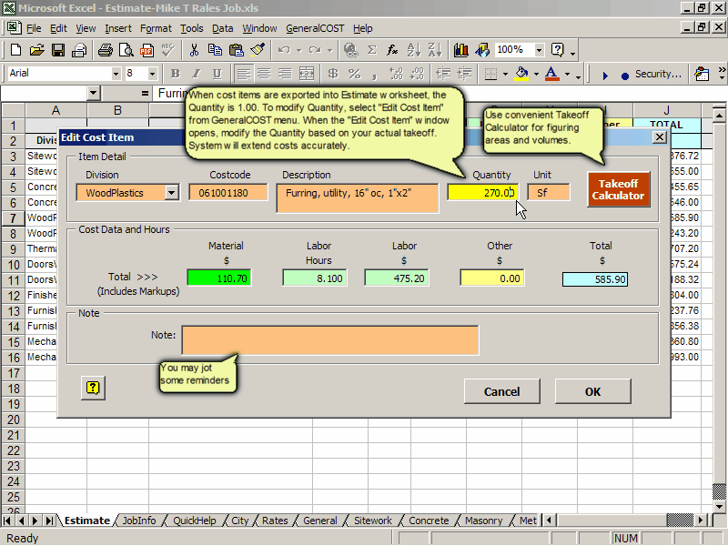Launch the Chart Wizard icon

tap(461, 50)
